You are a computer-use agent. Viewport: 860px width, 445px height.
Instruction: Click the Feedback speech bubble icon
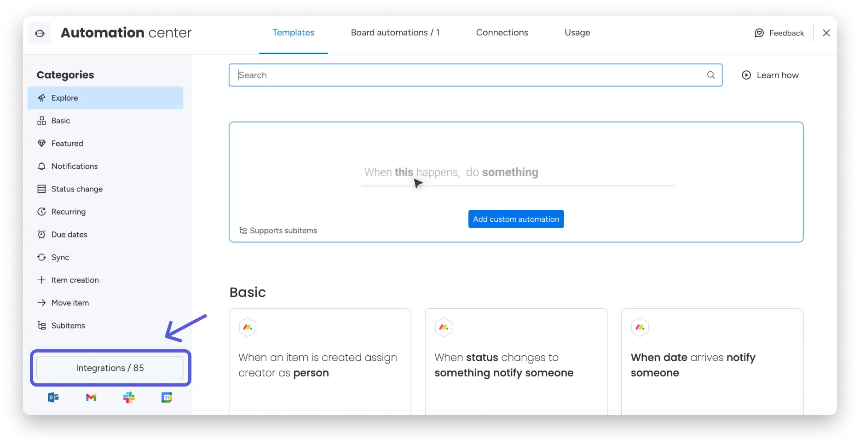click(x=759, y=33)
